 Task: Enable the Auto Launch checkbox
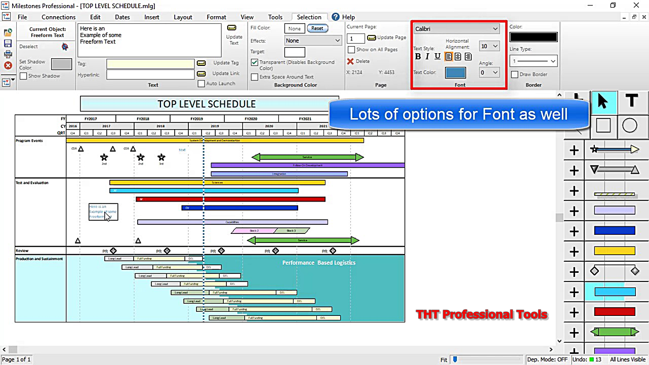(x=201, y=84)
